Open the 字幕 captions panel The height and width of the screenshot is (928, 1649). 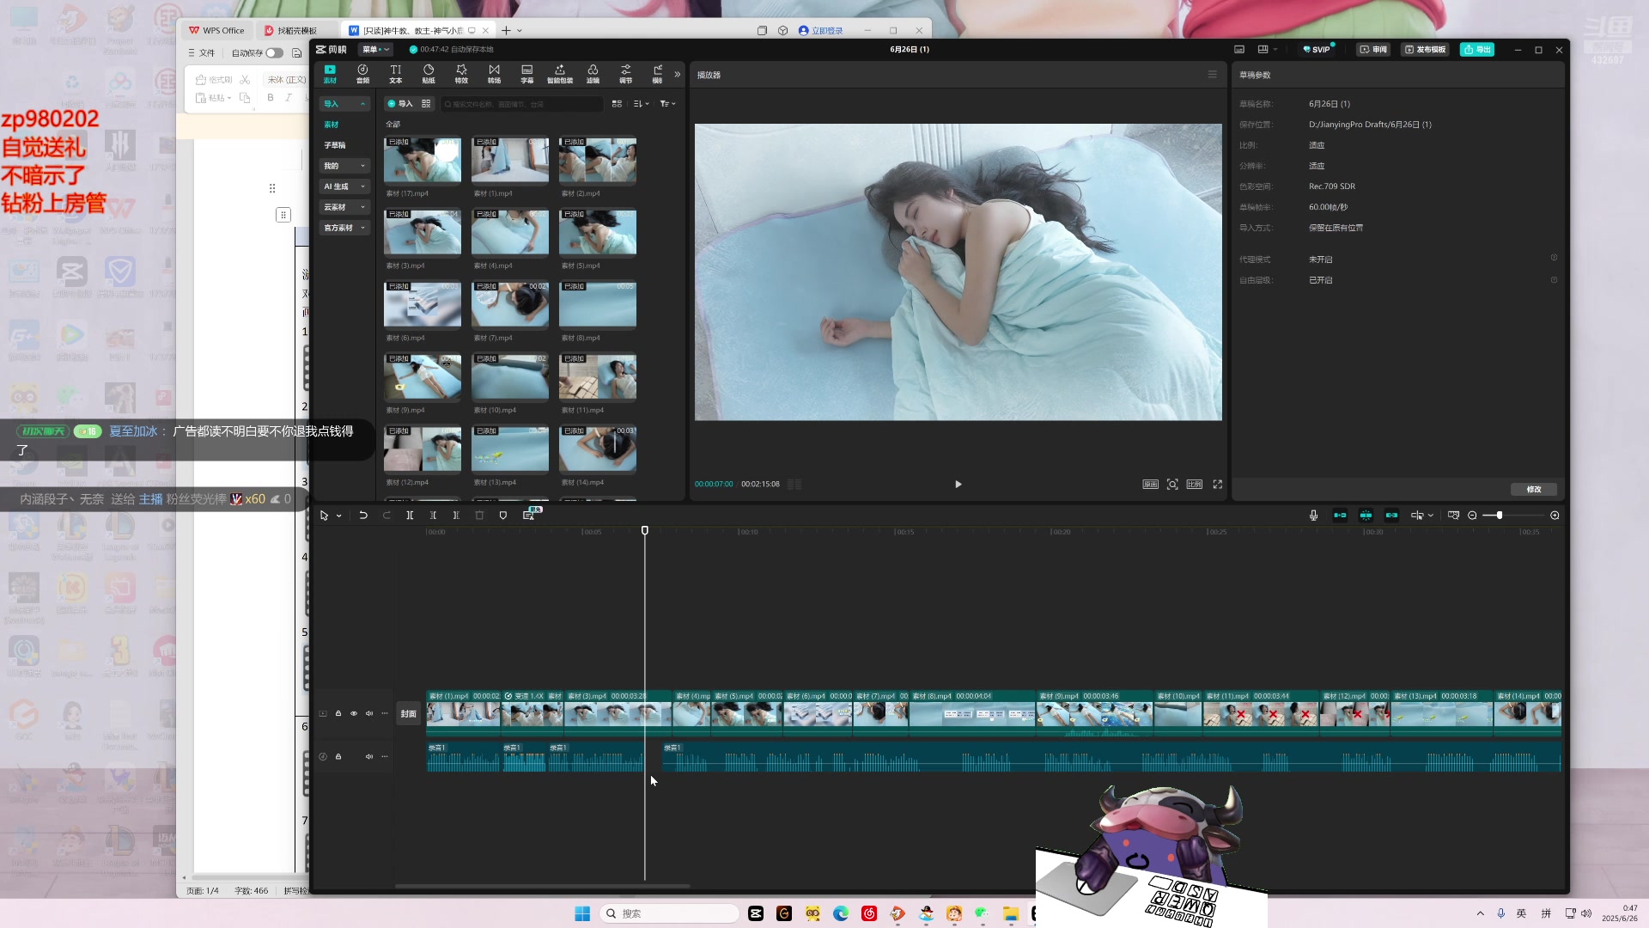point(526,74)
